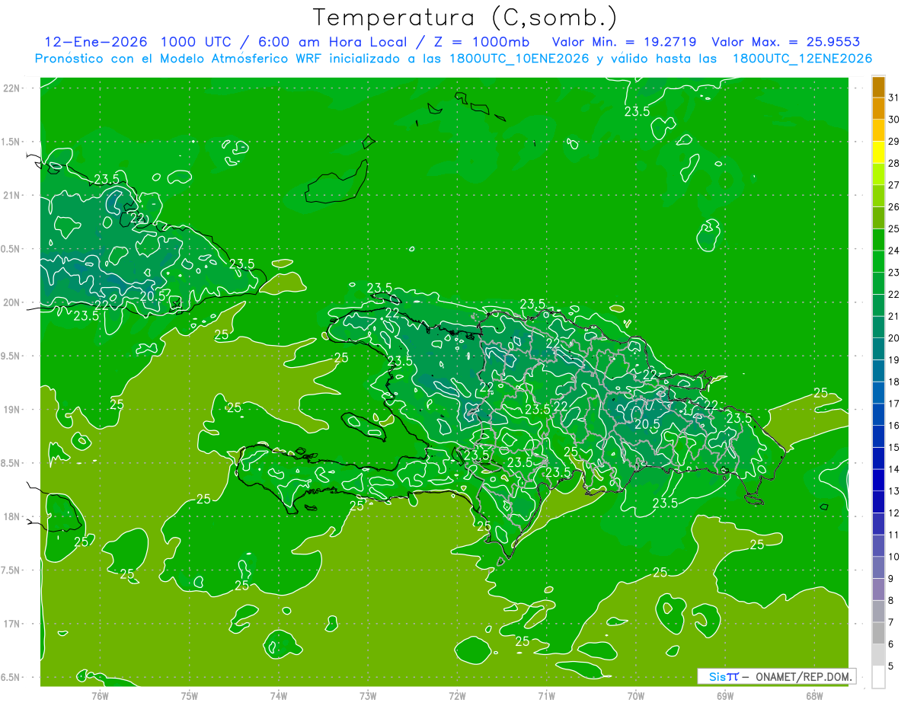Pick the swatch between 30 and 31
This screenshot has height=706, width=914.
coord(878,108)
